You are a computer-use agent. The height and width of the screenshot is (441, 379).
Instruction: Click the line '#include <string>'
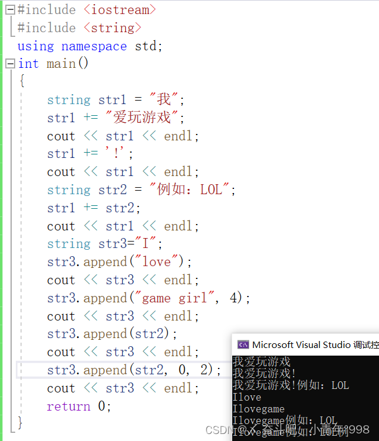tap(80, 28)
